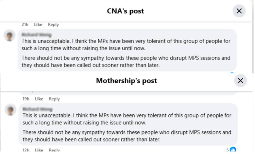Open the 12h timestamp link
The height and width of the screenshot is (154, 255).
26,150
